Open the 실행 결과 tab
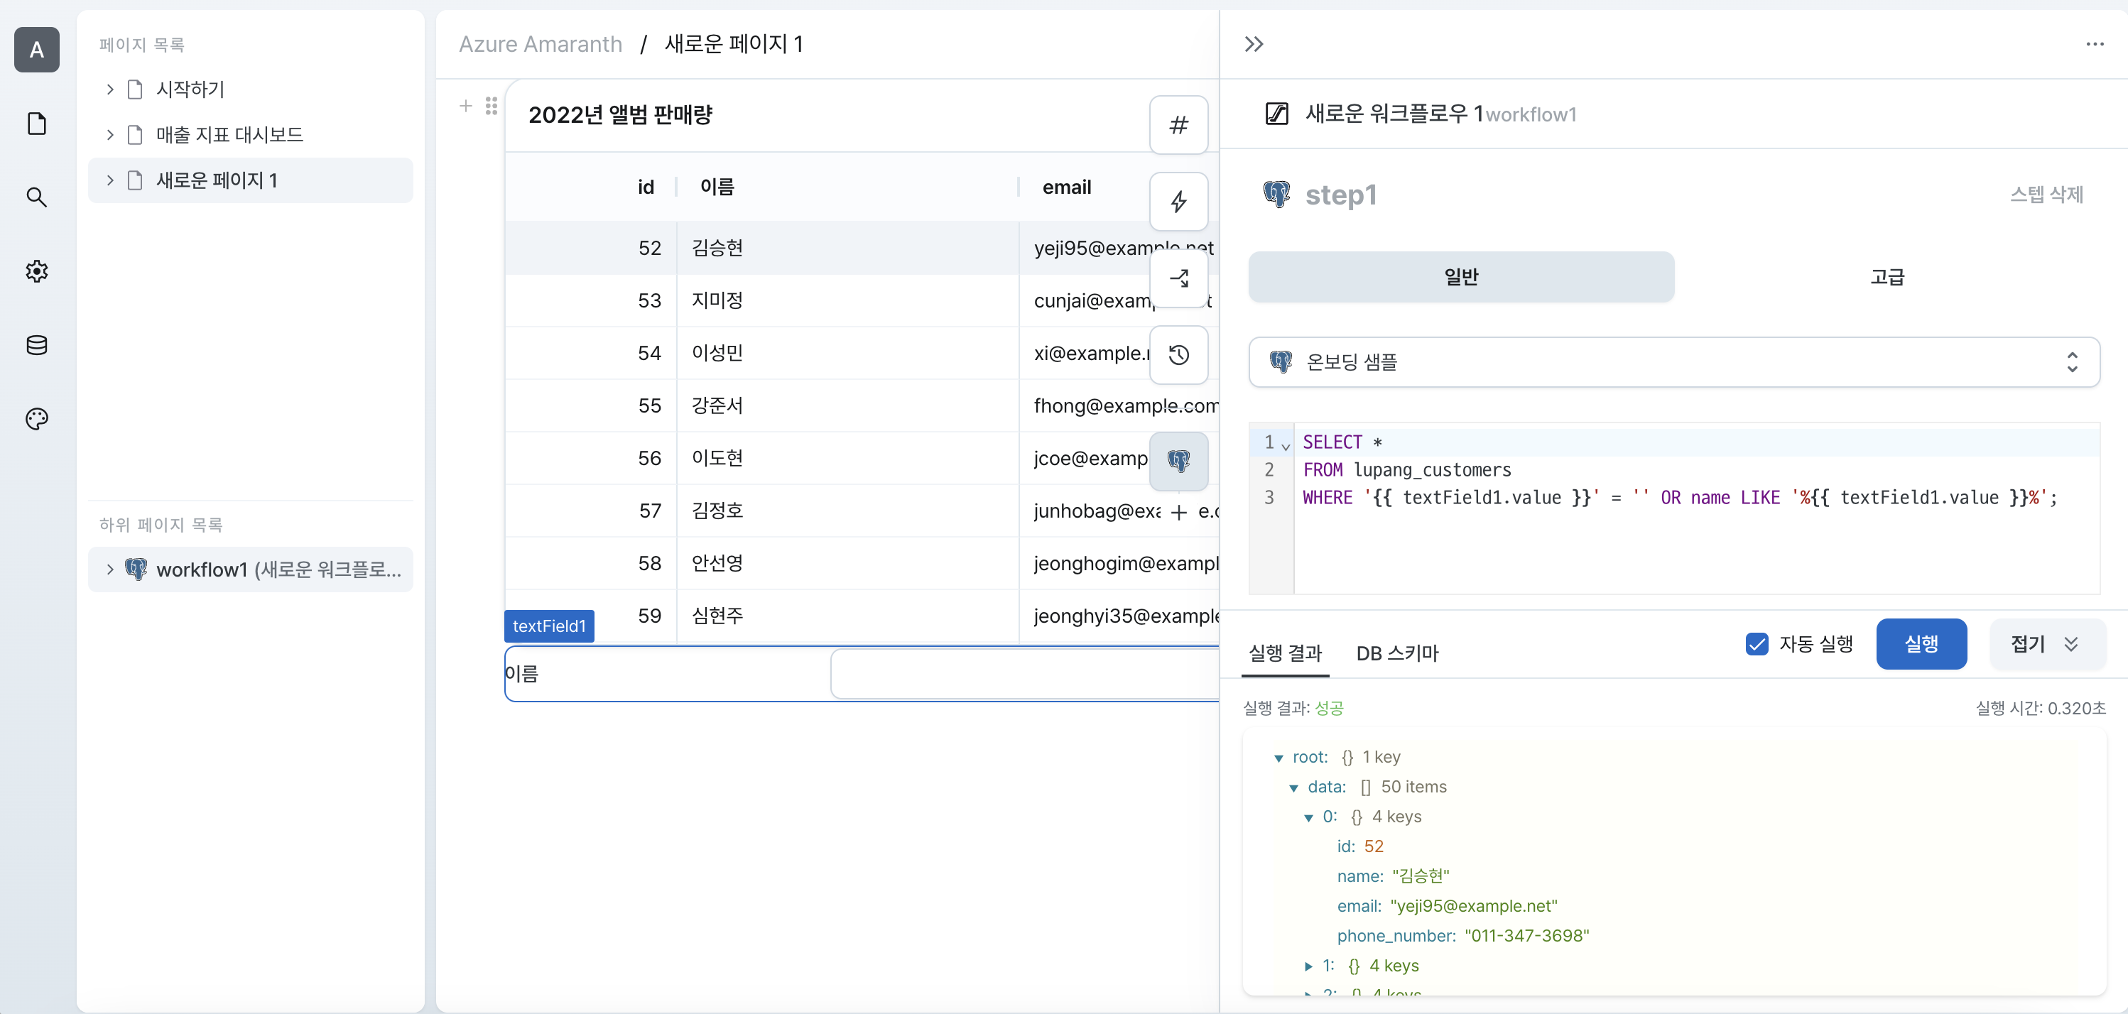Viewport: 2128px width, 1014px height. point(1285,653)
